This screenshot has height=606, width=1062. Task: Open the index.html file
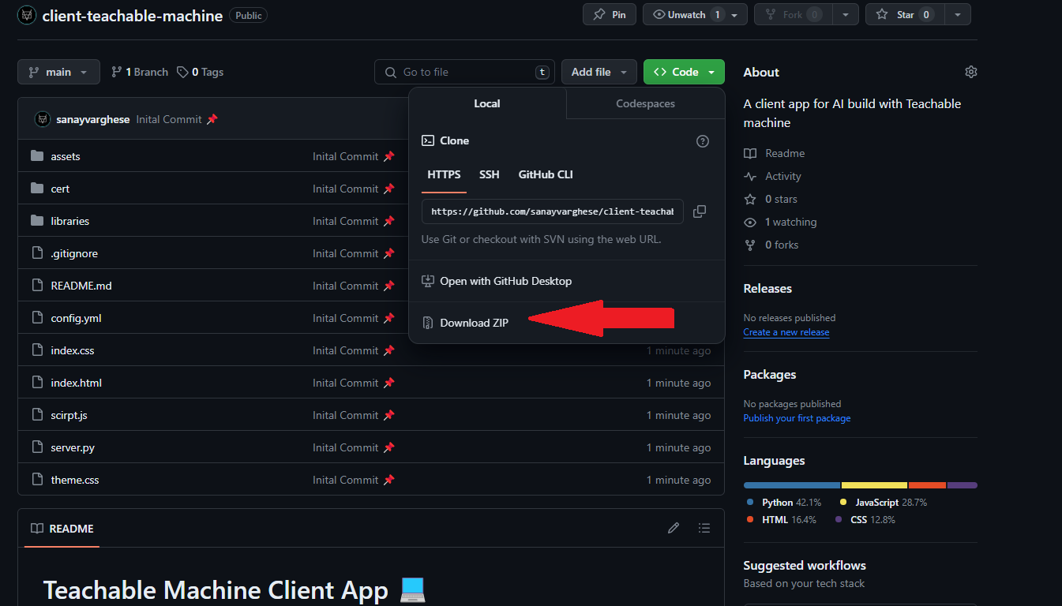coord(77,383)
